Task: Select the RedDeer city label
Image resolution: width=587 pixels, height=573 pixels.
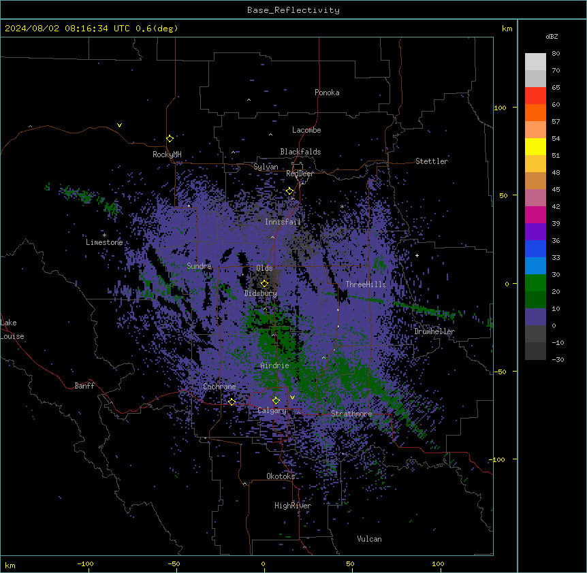Action: point(300,174)
